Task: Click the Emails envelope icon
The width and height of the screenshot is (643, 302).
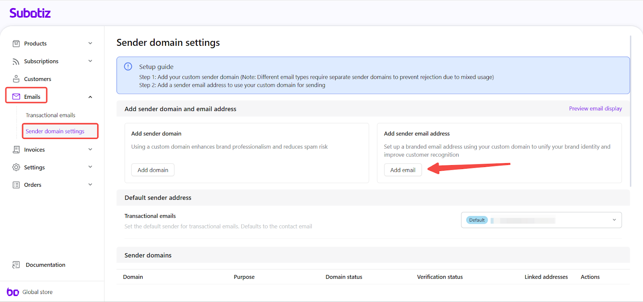Action: (x=16, y=97)
